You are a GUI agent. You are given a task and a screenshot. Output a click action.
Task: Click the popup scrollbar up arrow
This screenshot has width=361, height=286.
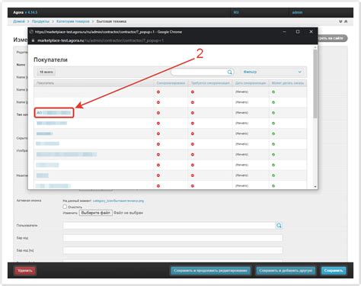click(315, 47)
